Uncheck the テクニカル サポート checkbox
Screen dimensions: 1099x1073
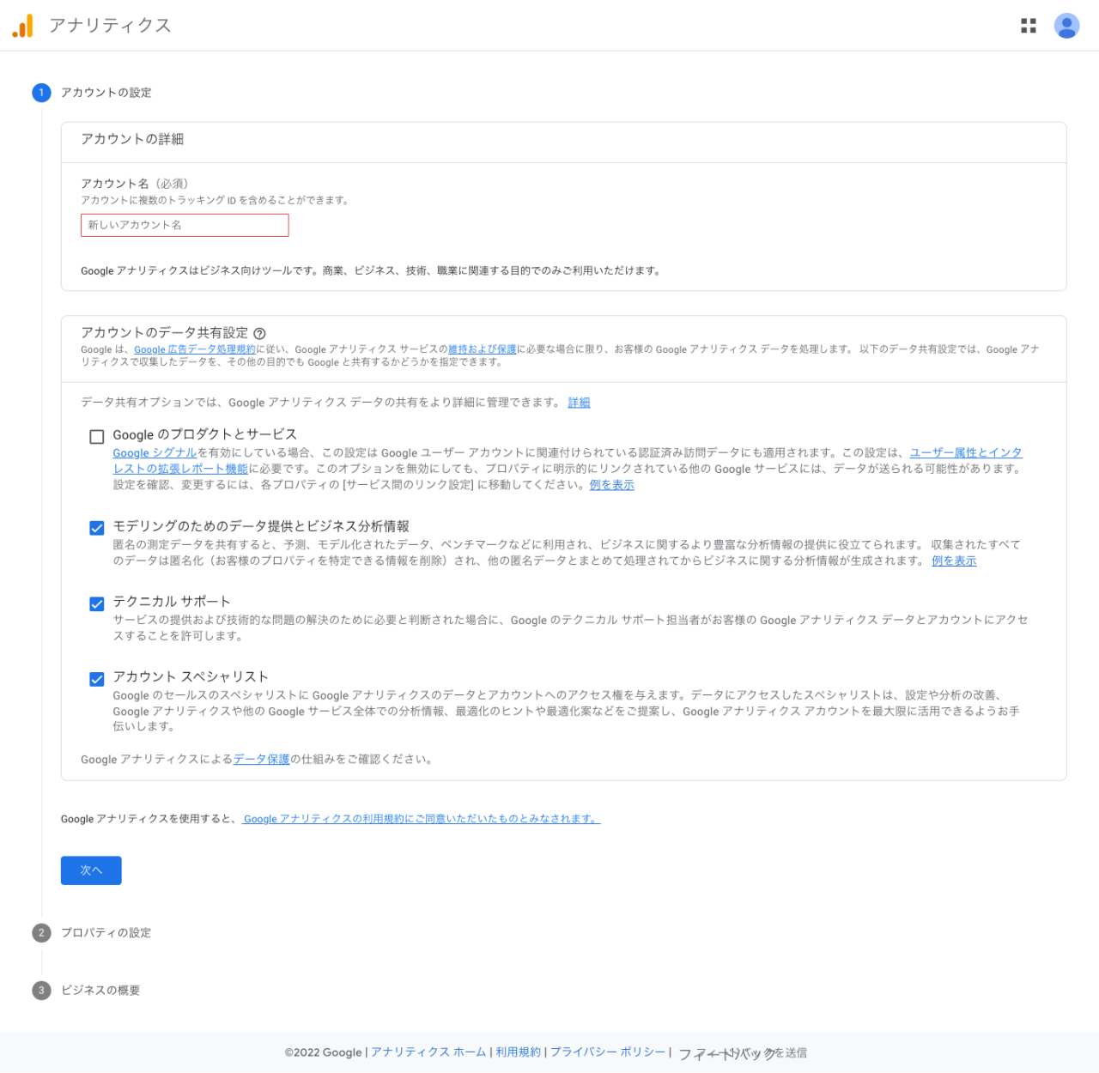pos(97,603)
